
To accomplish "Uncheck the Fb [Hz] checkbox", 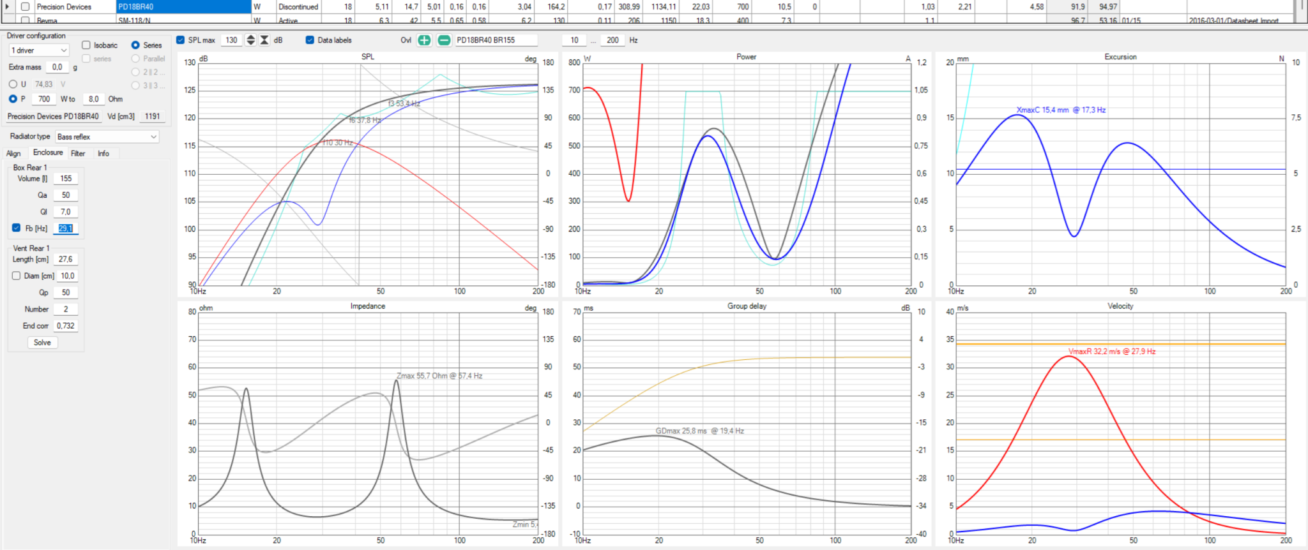I will [16, 228].
